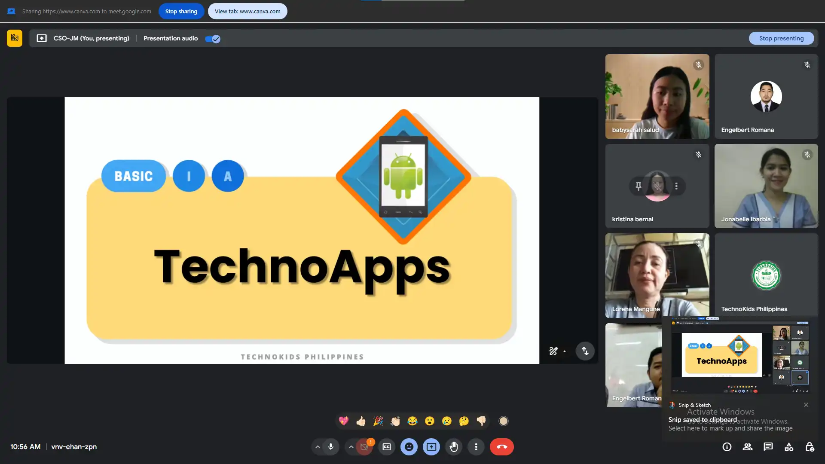The image size is (825, 464).
Task: Pin kristina bernal's tile
Action: [639, 186]
